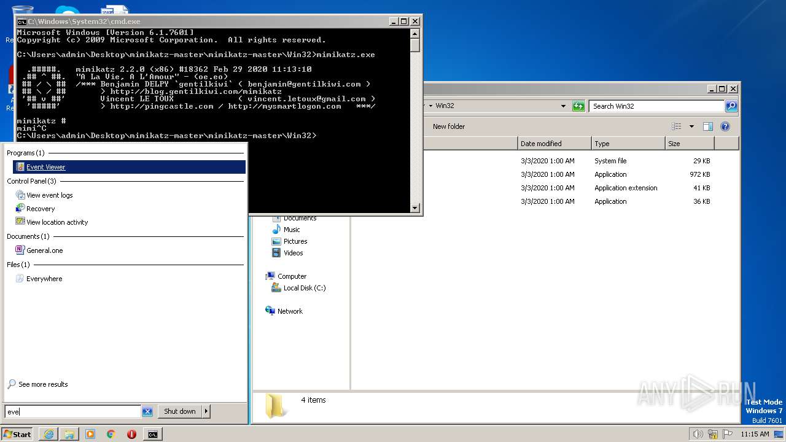Click the change view icon in Explorer
The image size is (786, 442).
point(677,126)
